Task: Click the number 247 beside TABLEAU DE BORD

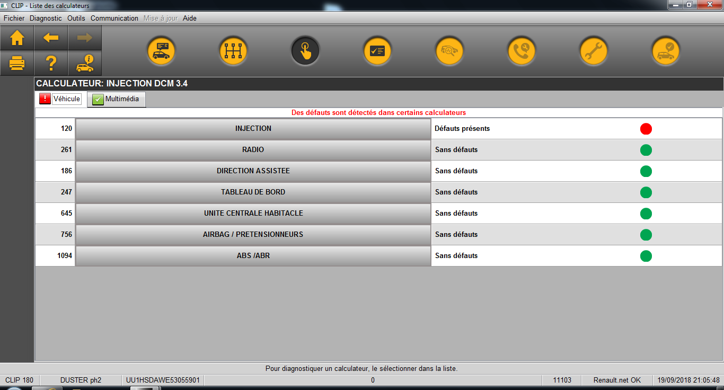Action: [66, 192]
